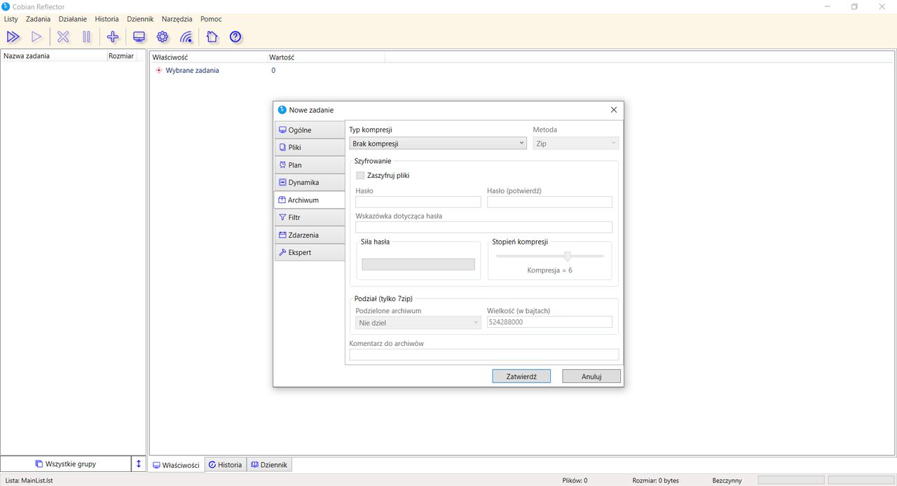The height and width of the screenshot is (486, 897).
Task: Switch to the Ogólne tab
Action: click(310, 130)
